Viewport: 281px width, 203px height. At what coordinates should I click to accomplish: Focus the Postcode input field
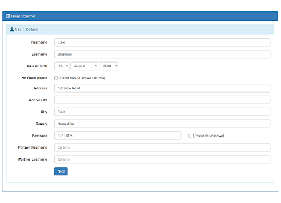click(117, 136)
